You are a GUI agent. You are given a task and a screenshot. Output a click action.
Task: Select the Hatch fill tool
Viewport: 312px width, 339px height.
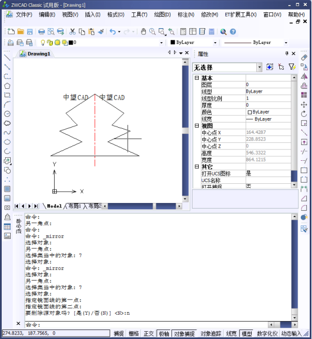7,189
